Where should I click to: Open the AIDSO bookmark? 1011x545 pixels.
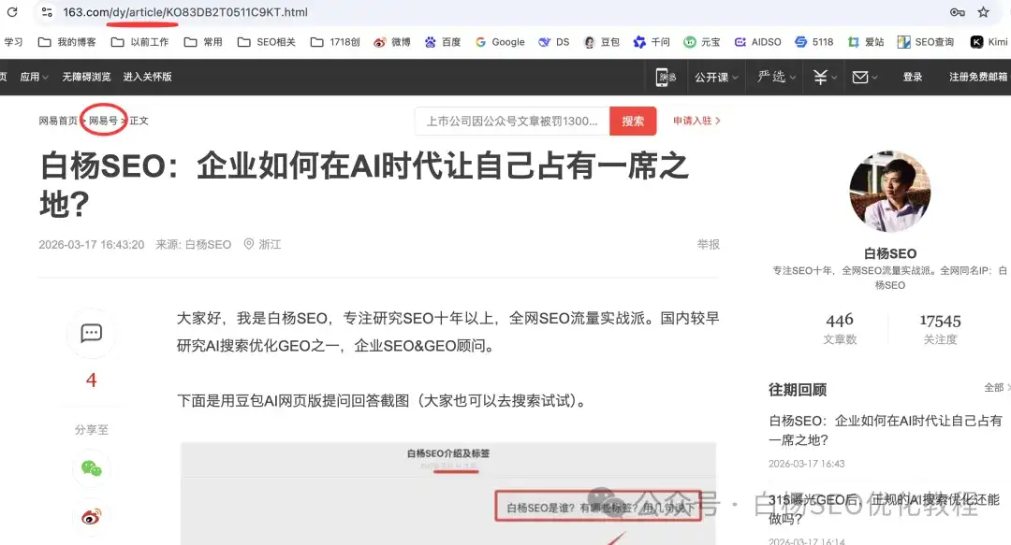757,42
